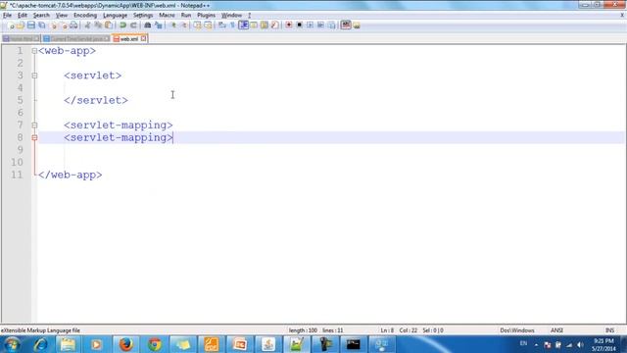Open the File menu
The image size is (627, 353).
[7, 16]
